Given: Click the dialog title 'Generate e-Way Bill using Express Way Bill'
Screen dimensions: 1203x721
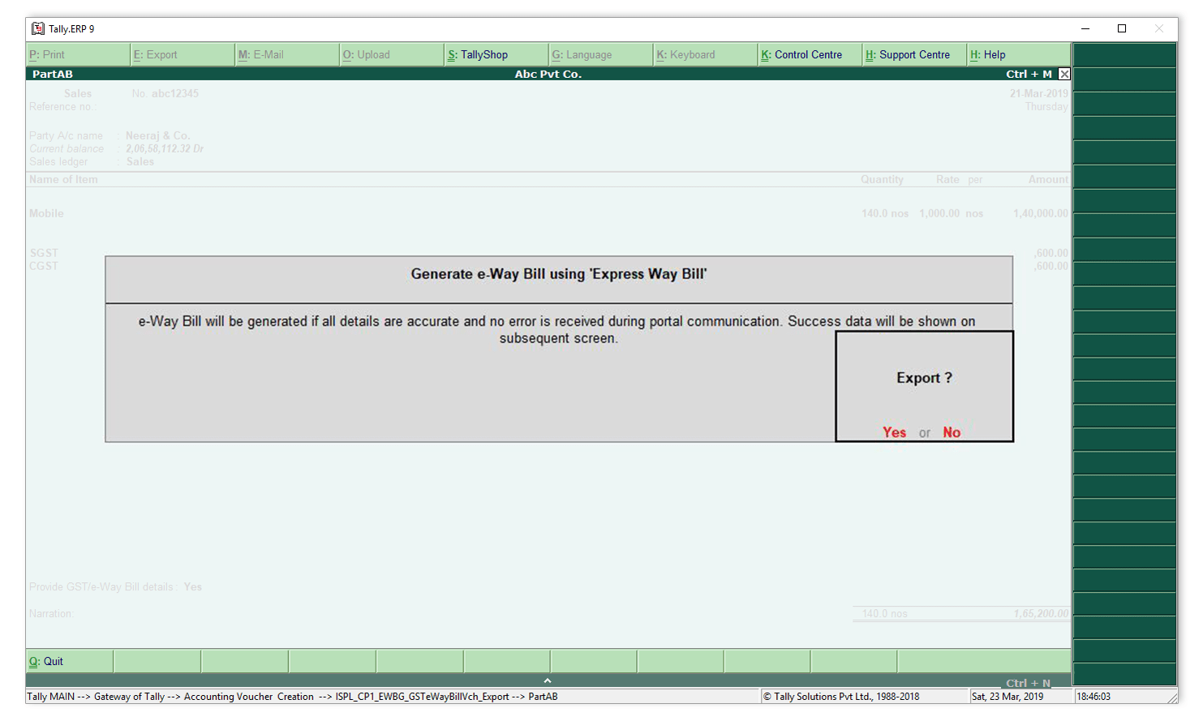Looking at the screenshot, I should point(559,274).
